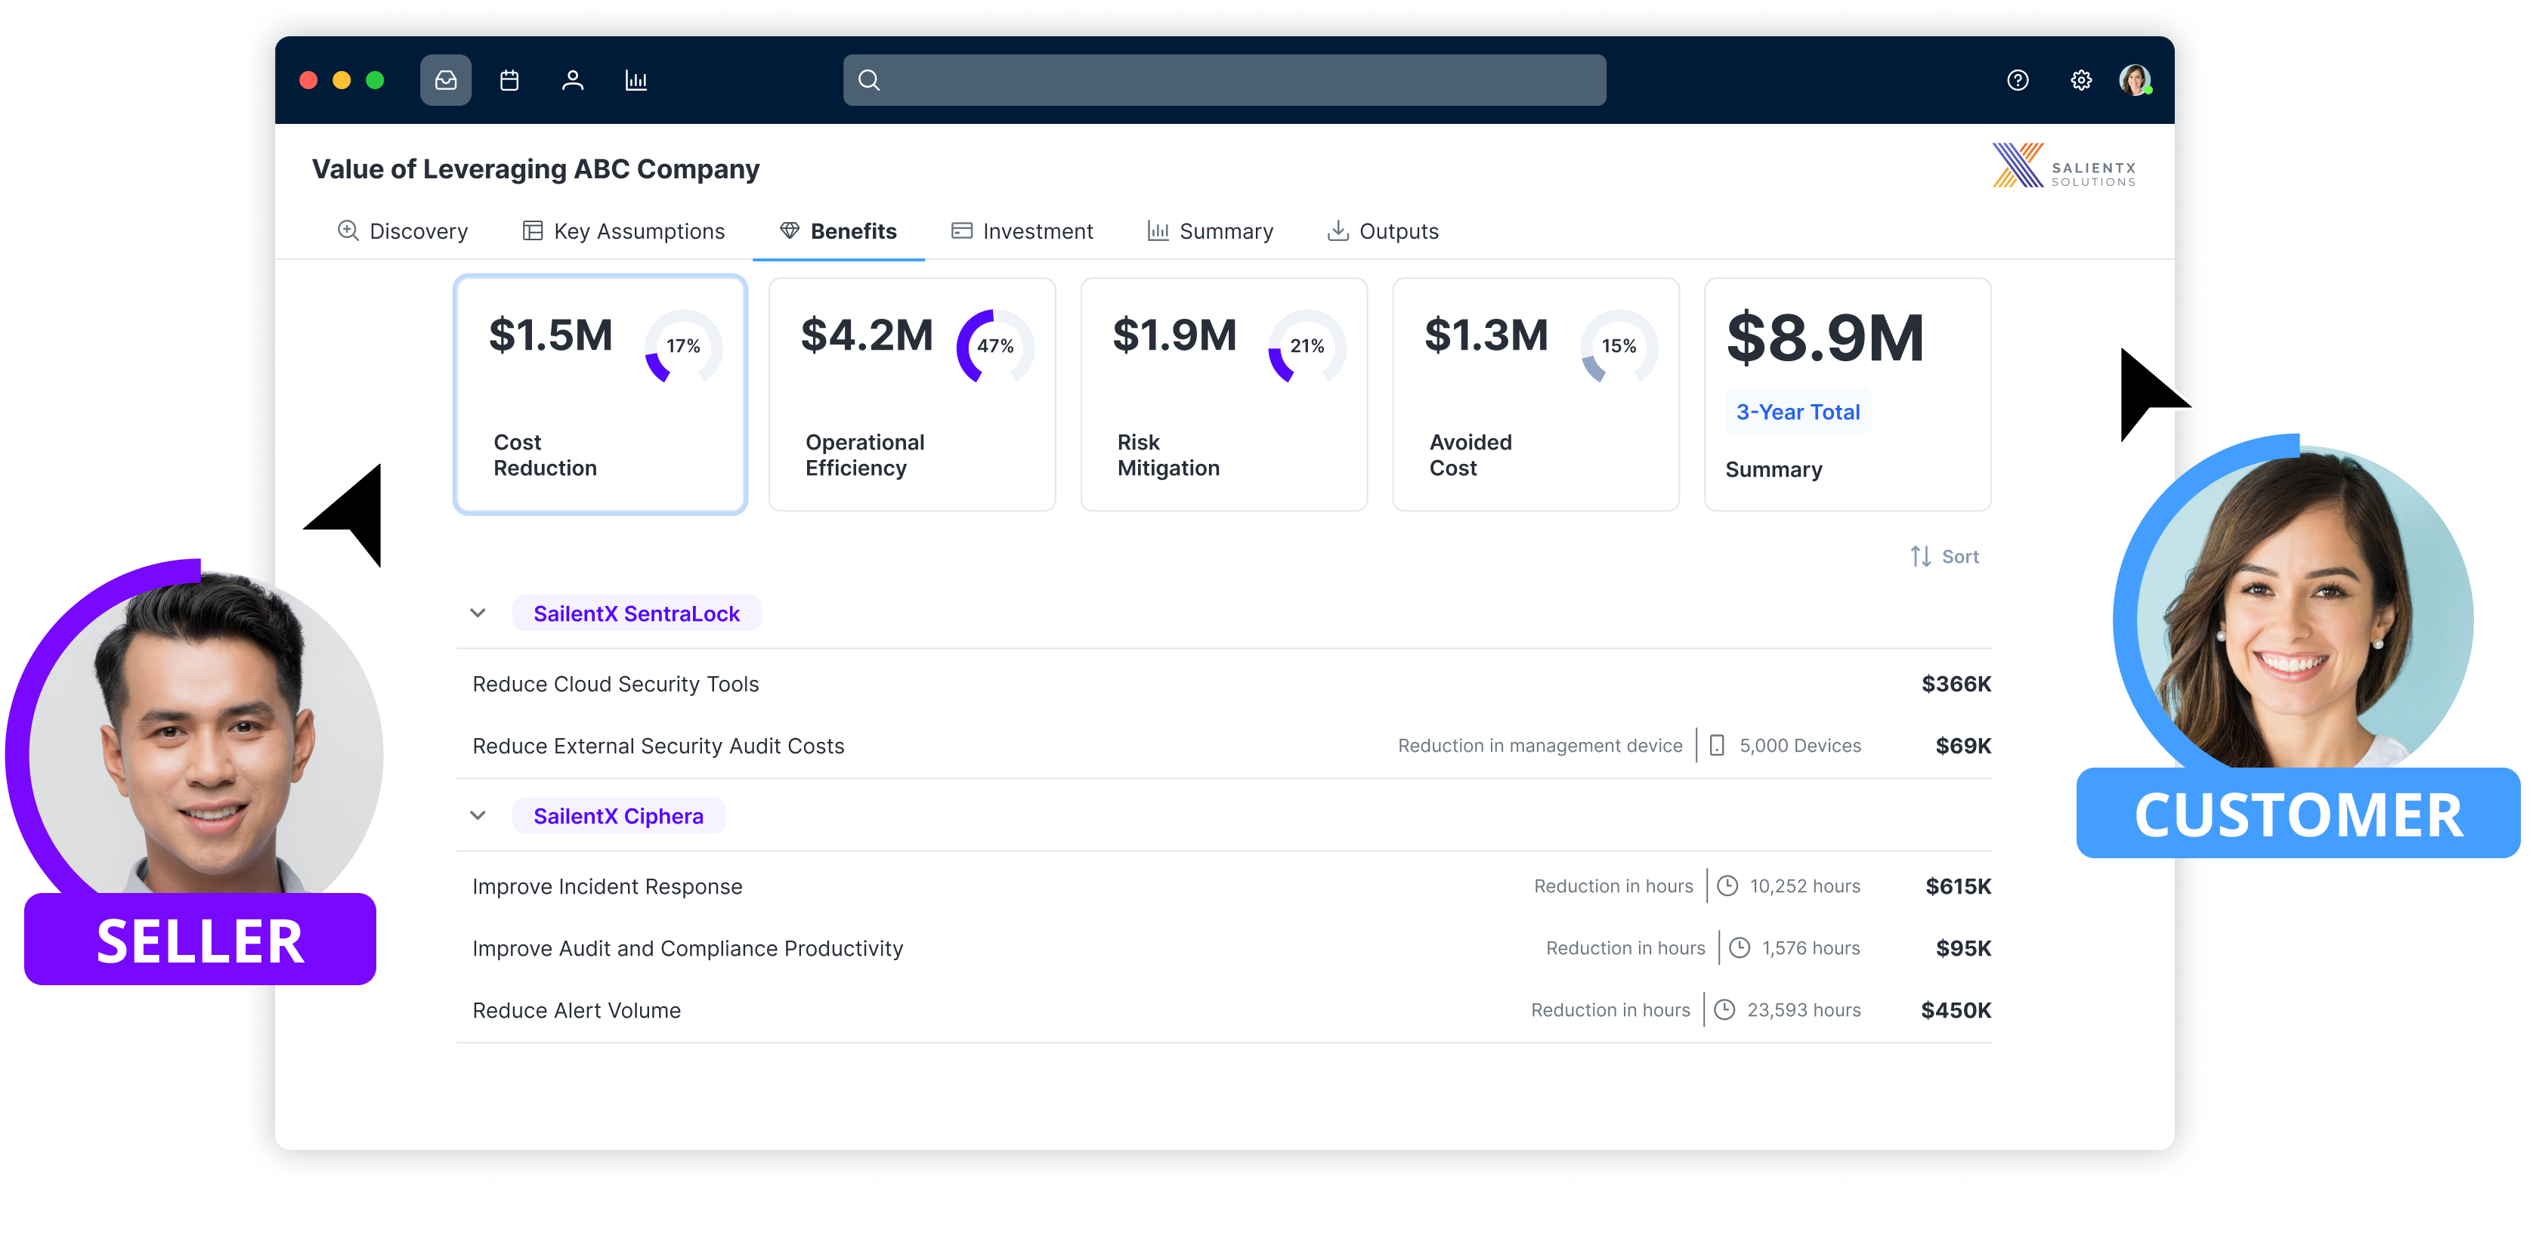
Task: Open the Reduce Alert Volume row
Action: click(577, 1011)
